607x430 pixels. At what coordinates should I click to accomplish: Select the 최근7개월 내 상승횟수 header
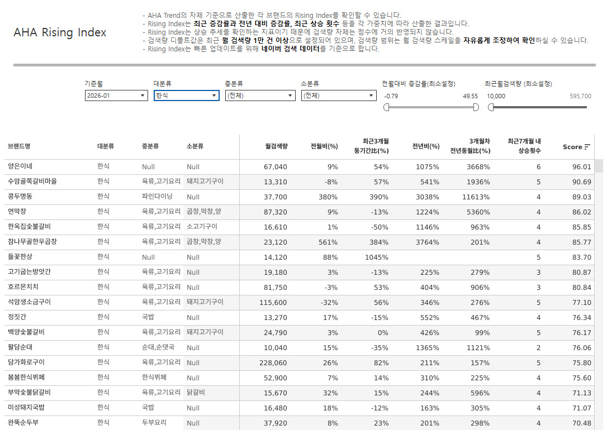click(524, 146)
